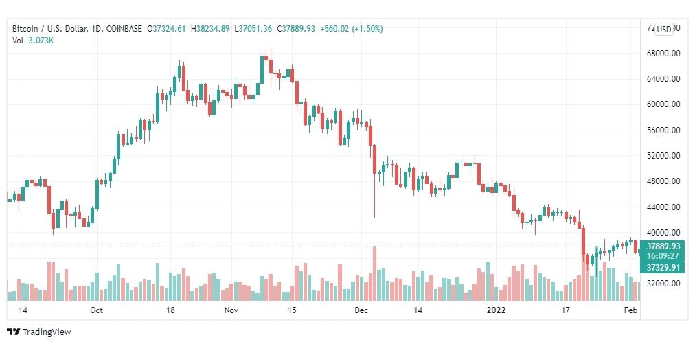The image size is (695, 344).
Task: Click the closing price C37889.93 value
Action: [x=295, y=29]
